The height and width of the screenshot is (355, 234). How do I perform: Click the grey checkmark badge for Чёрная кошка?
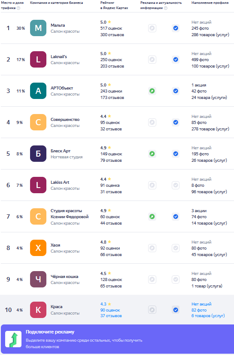click(x=176, y=279)
